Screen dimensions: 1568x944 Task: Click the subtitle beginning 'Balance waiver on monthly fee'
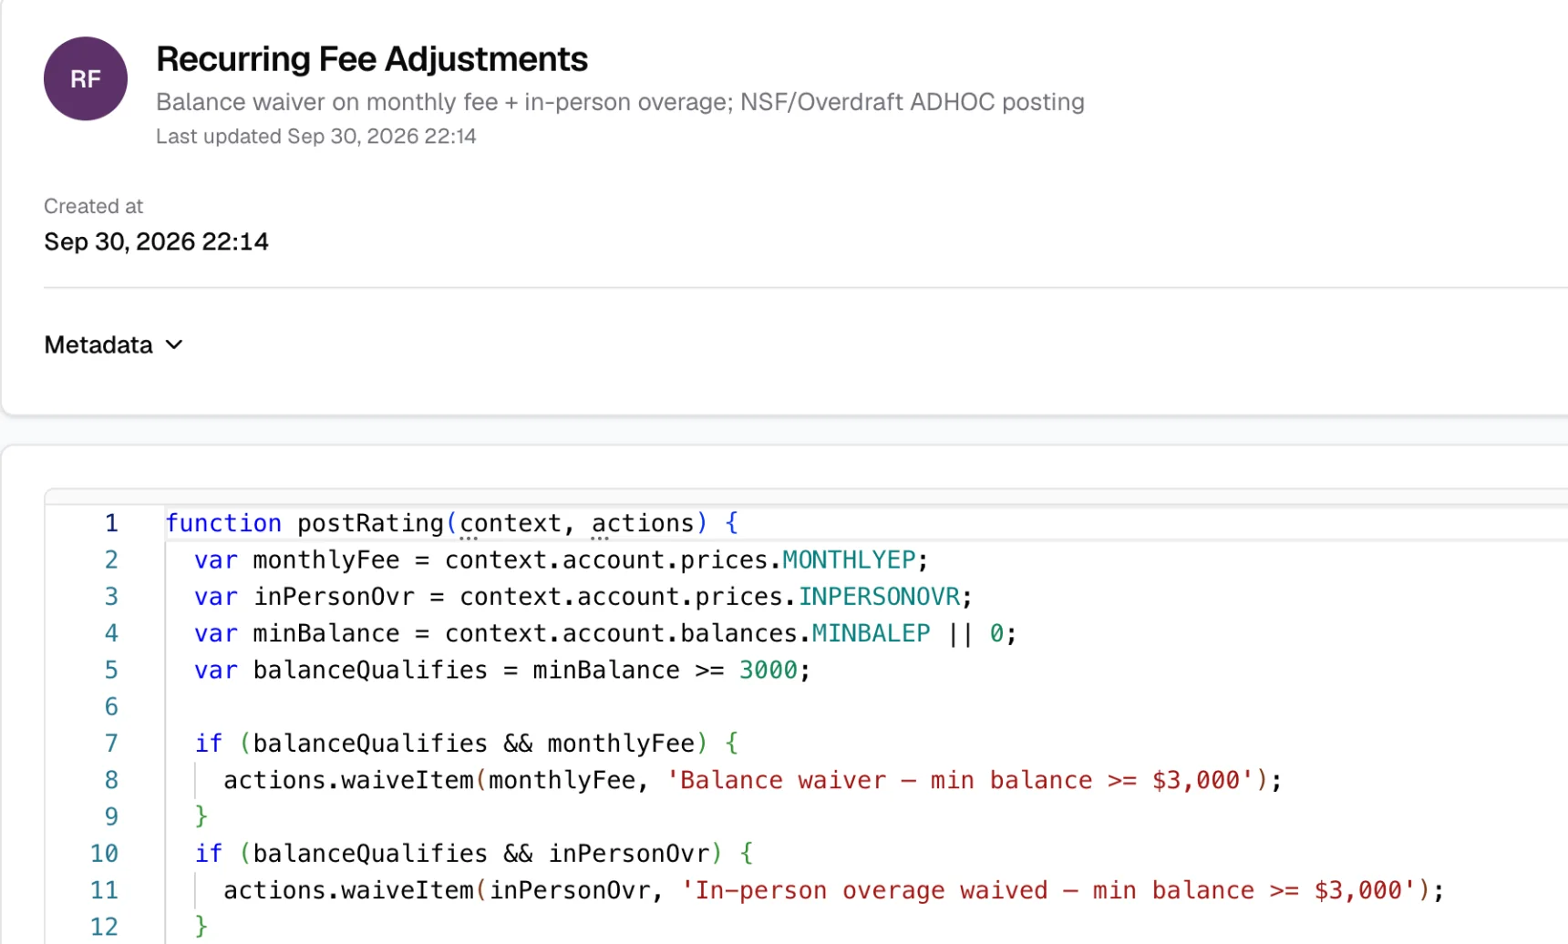[620, 101]
